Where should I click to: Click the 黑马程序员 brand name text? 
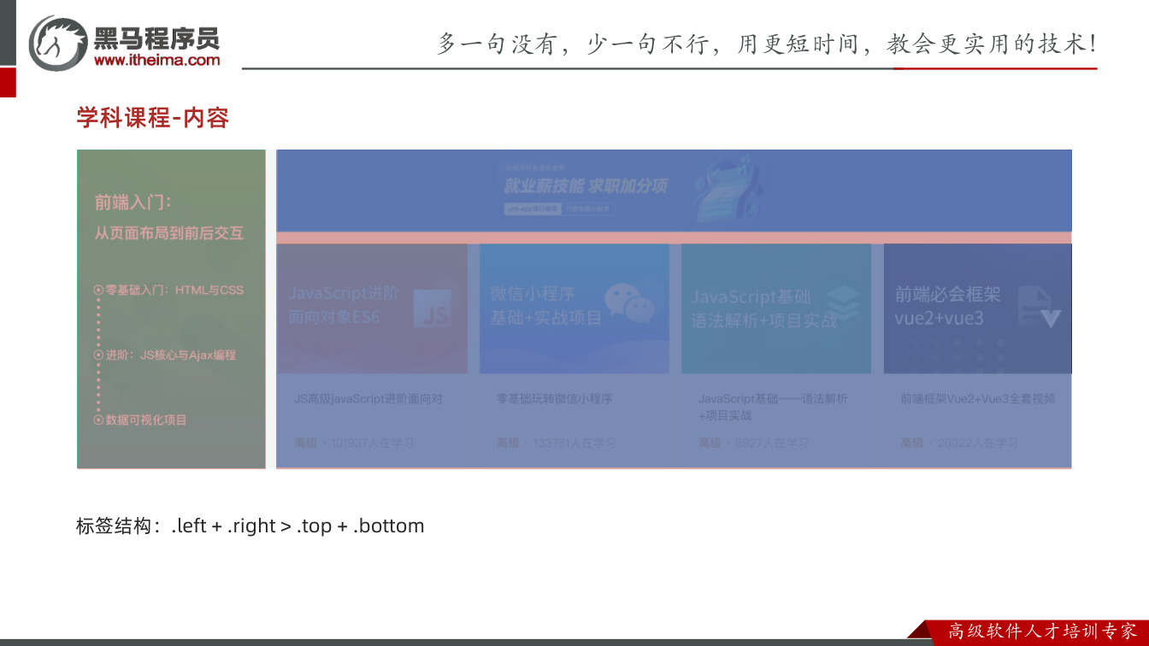point(156,38)
